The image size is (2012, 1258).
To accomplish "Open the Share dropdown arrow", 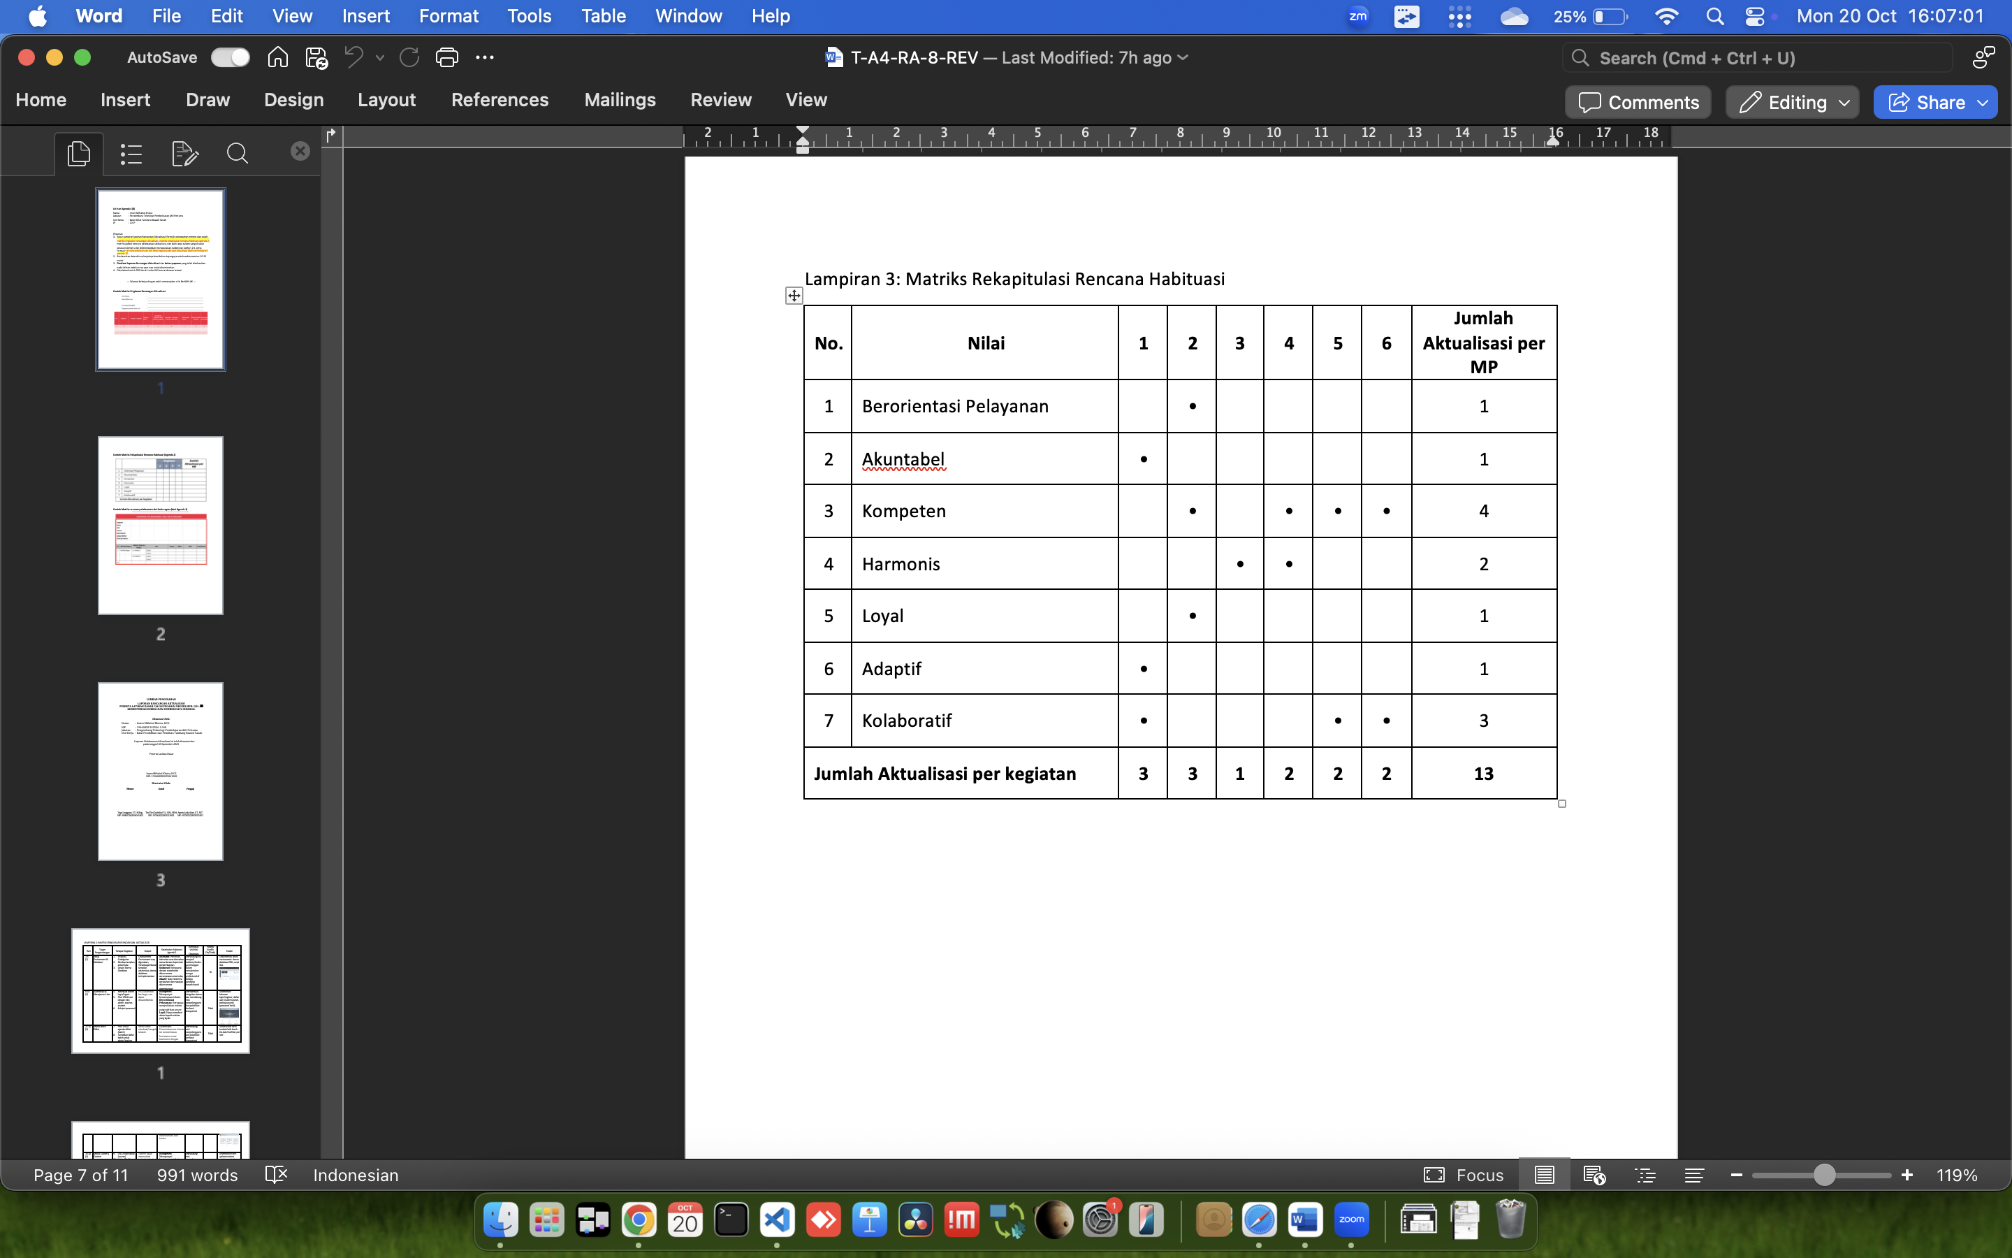I will click(x=1983, y=102).
